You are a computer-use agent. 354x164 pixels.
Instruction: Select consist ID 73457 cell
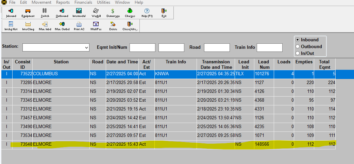[x=22, y=118]
